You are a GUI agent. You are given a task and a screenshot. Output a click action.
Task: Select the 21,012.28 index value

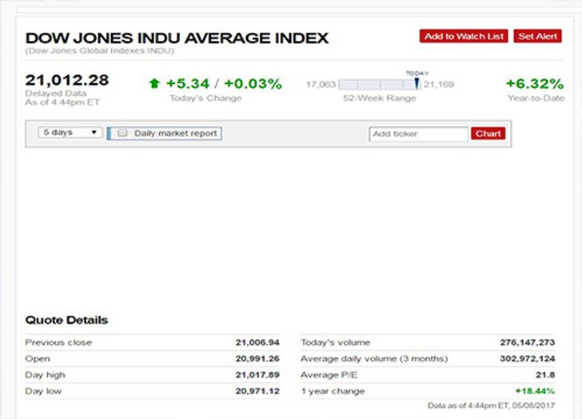(x=67, y=80)
